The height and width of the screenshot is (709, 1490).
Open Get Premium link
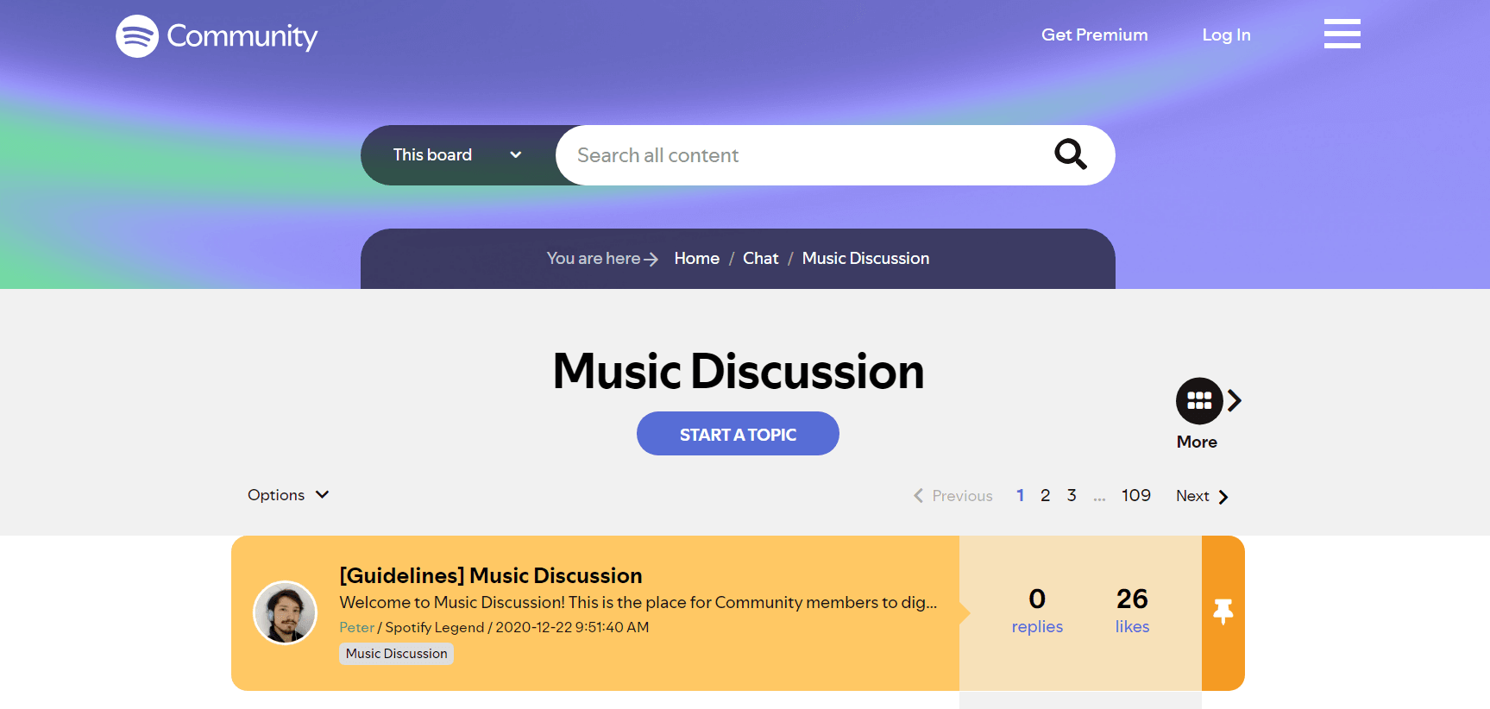coord(1094,35)
